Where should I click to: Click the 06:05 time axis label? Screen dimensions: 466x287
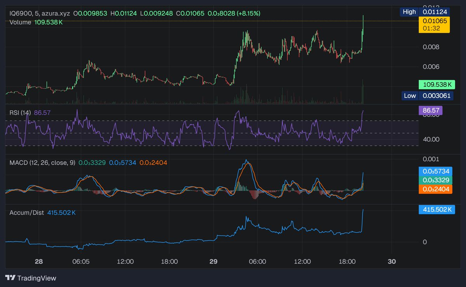tap(81, 261)
